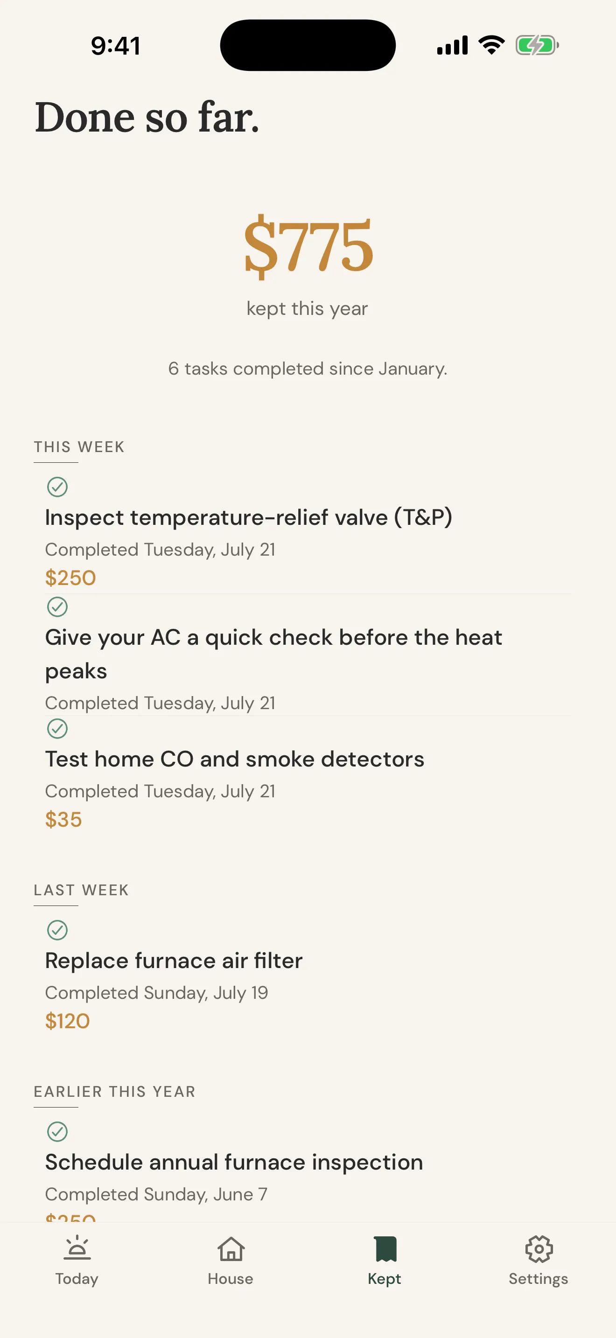Tap the $775 kept this year total
This screenshot has height=1338, width=616.
click(x=308, y=246)
